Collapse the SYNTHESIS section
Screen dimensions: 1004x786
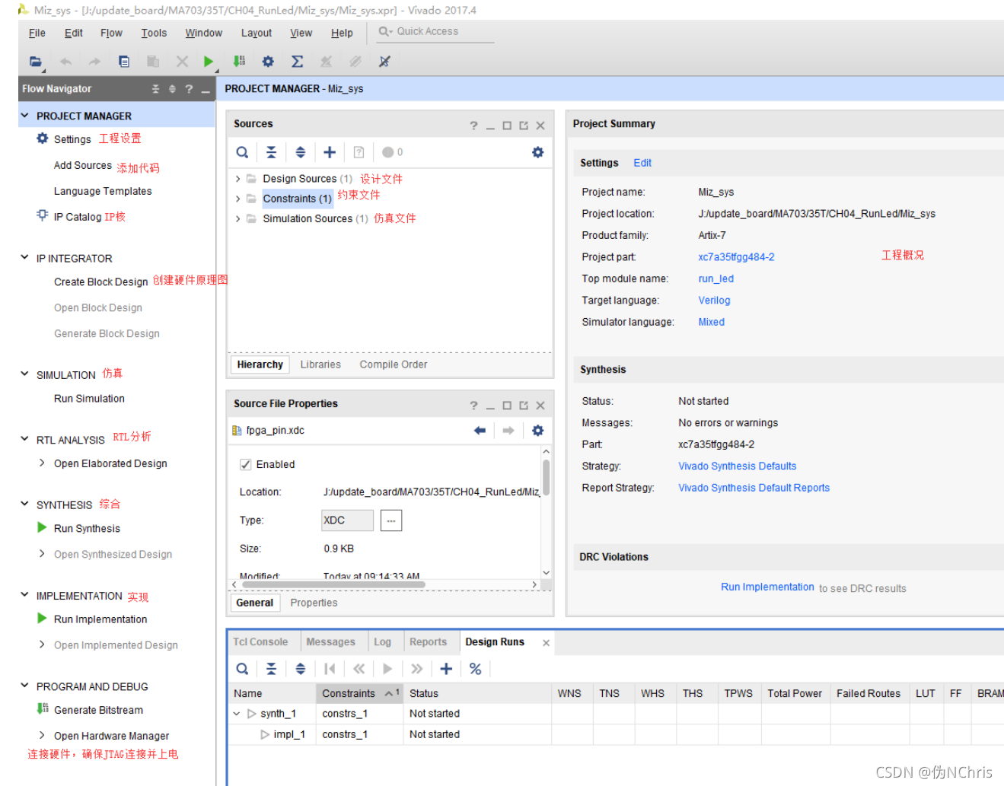point(25,504)
